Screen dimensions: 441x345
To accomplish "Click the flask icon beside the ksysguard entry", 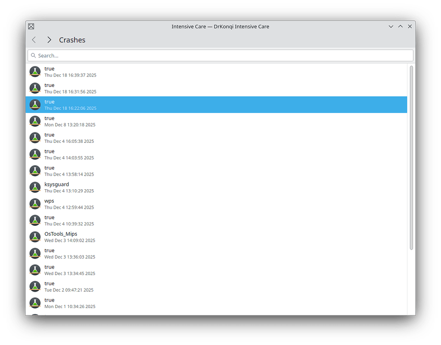I will pyautogui.click(x=35, y=187).
